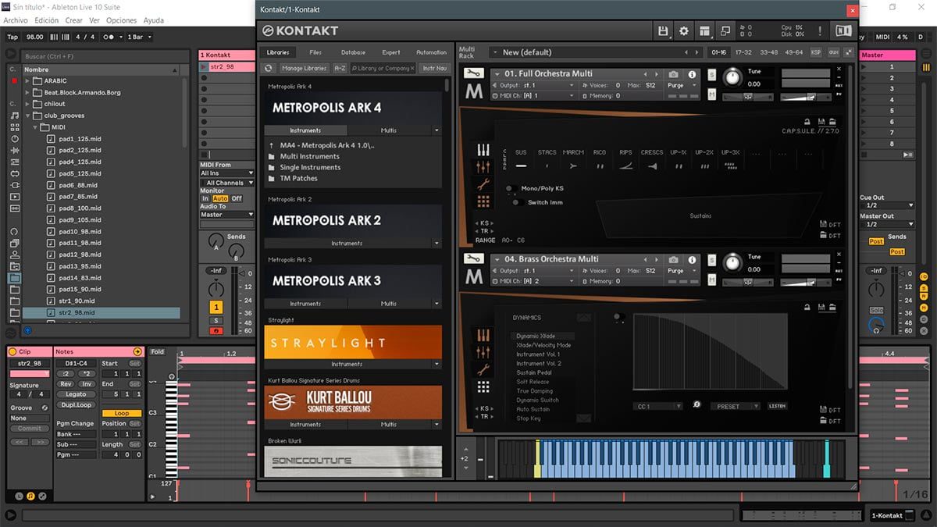
Task: Select the UP-3X articulation slot
Action: pyautogui.click(x=730, y=159)
